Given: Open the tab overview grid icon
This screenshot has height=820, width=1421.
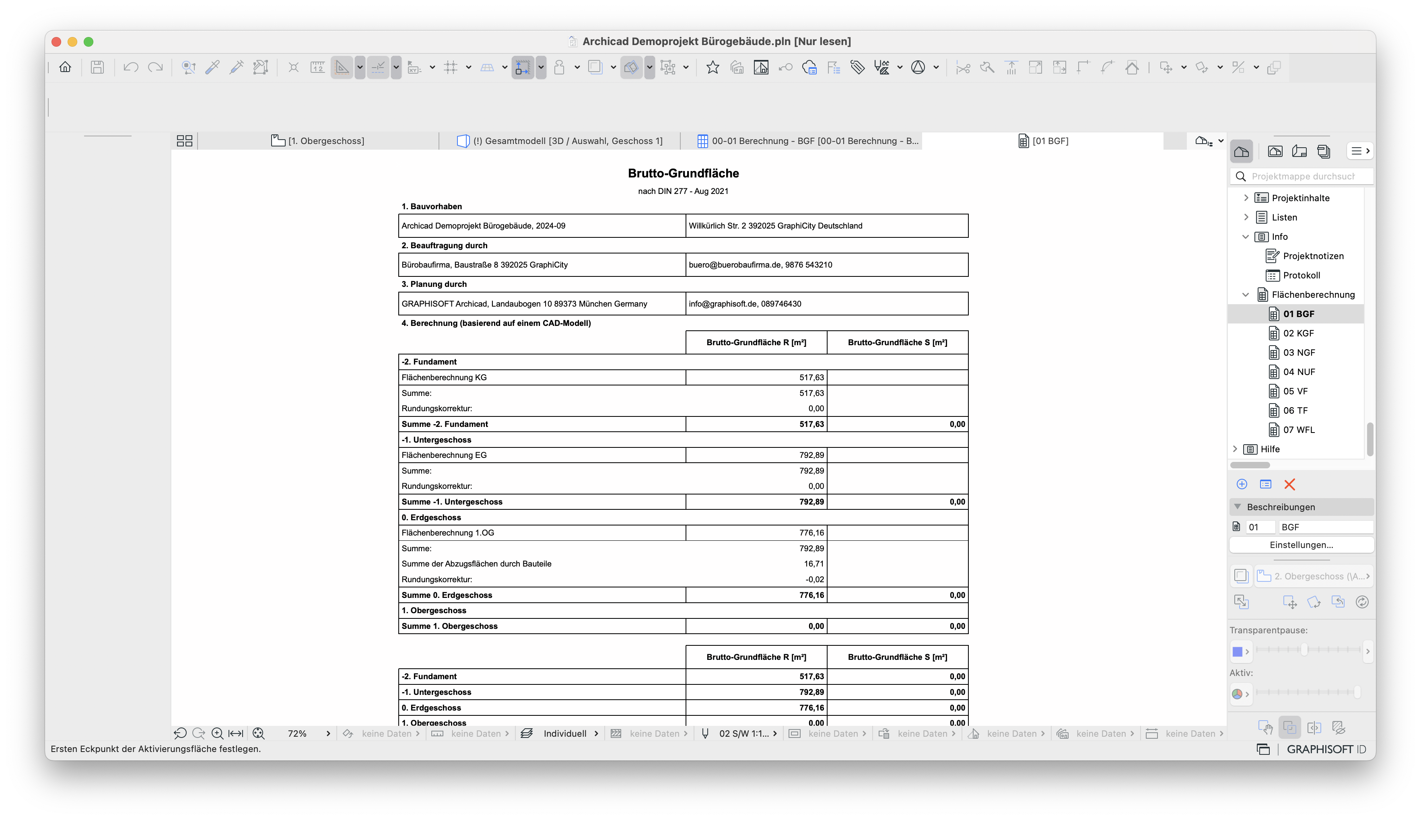Looking at the screenshot, I should (185, 141).
